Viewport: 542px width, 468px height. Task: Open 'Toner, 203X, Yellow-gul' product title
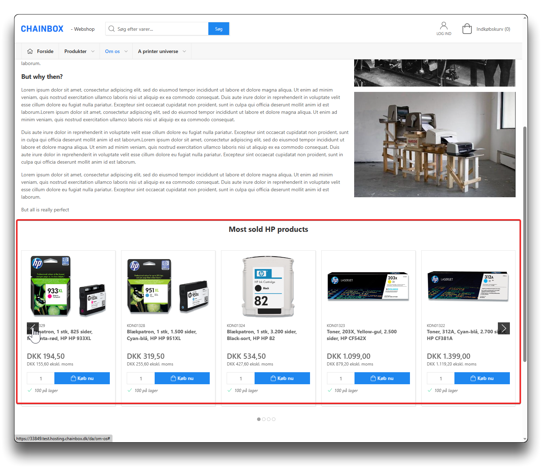point(362,335)
